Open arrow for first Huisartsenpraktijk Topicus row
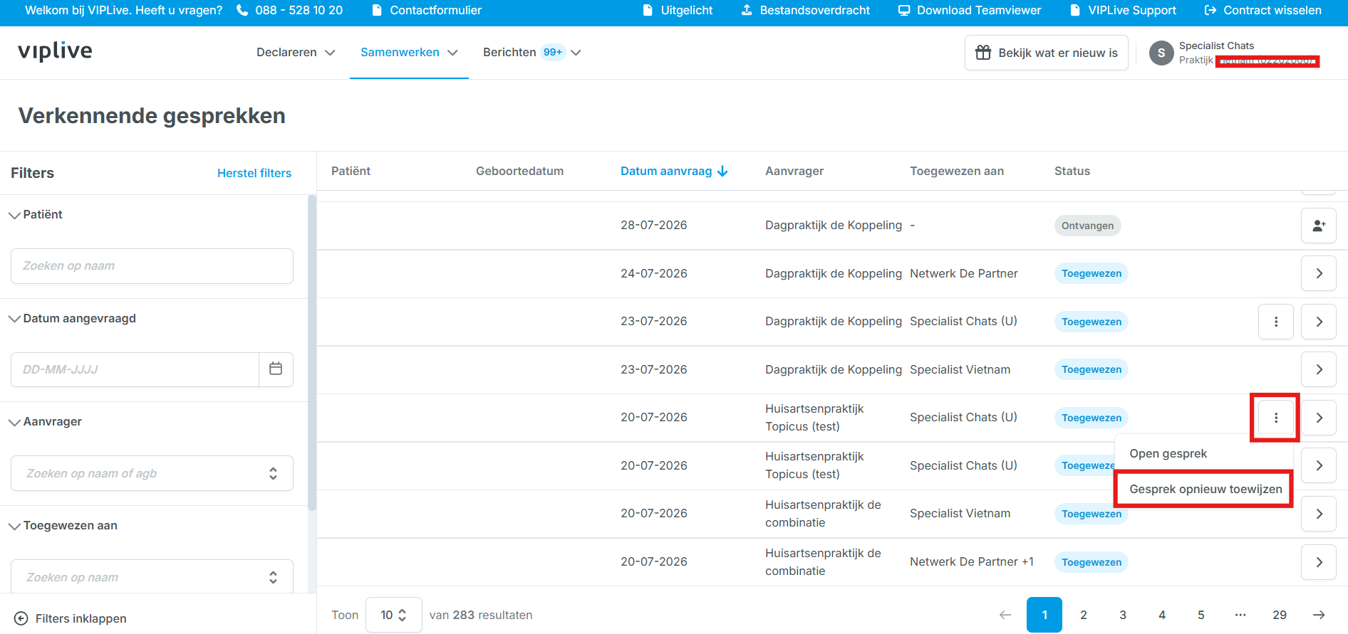 (x=1319, y=418)
